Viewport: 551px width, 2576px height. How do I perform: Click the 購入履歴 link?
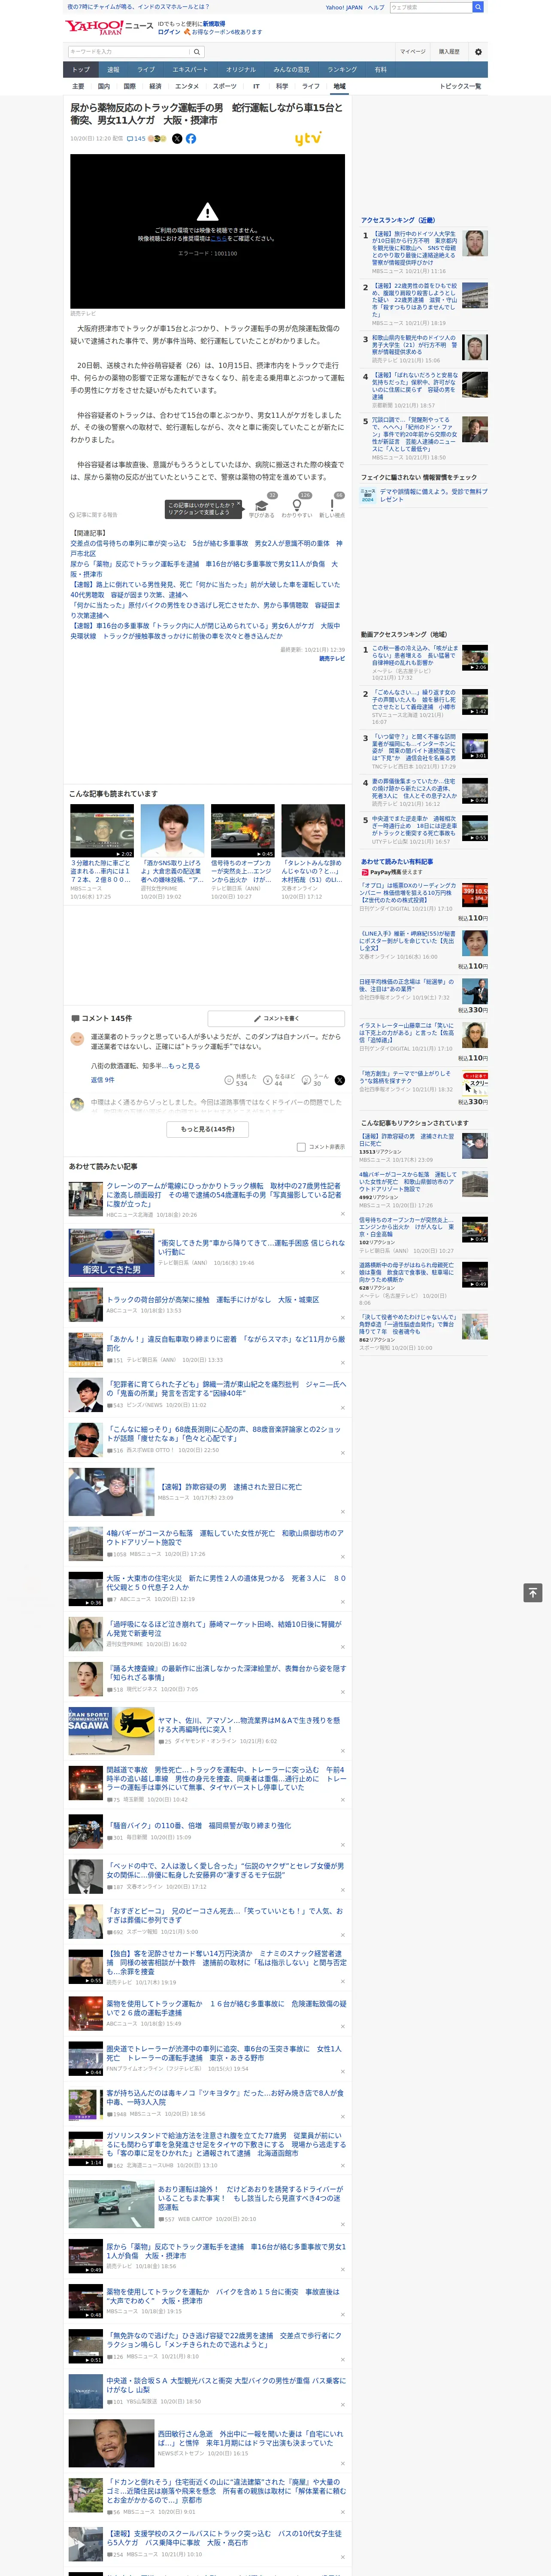pos(449,52)
